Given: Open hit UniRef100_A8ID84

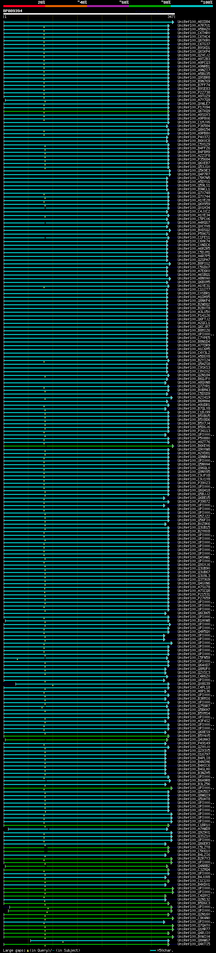Looking at the screenshot, I should click(193, 22).
